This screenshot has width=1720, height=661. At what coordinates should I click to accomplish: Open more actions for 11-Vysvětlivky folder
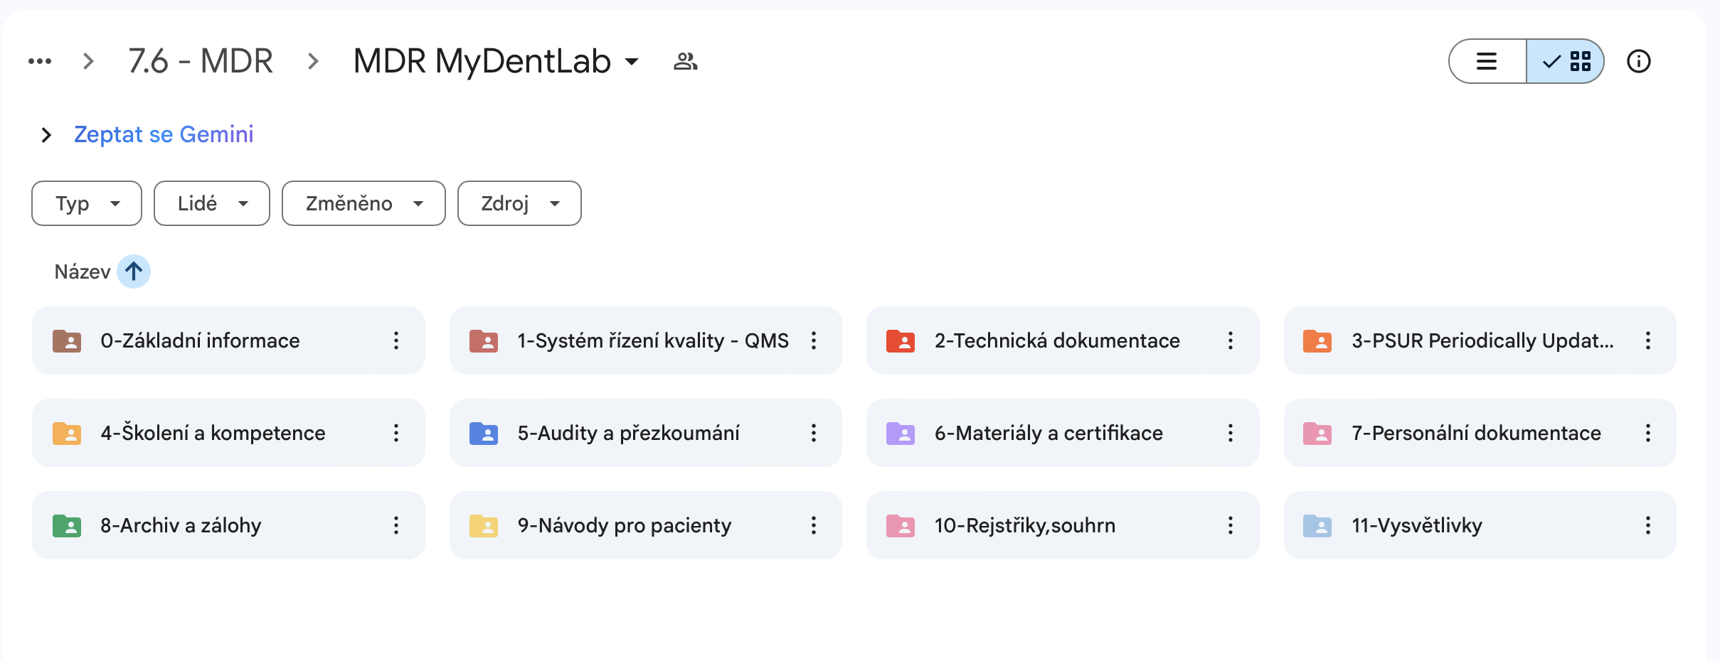tap(1647, 525)
